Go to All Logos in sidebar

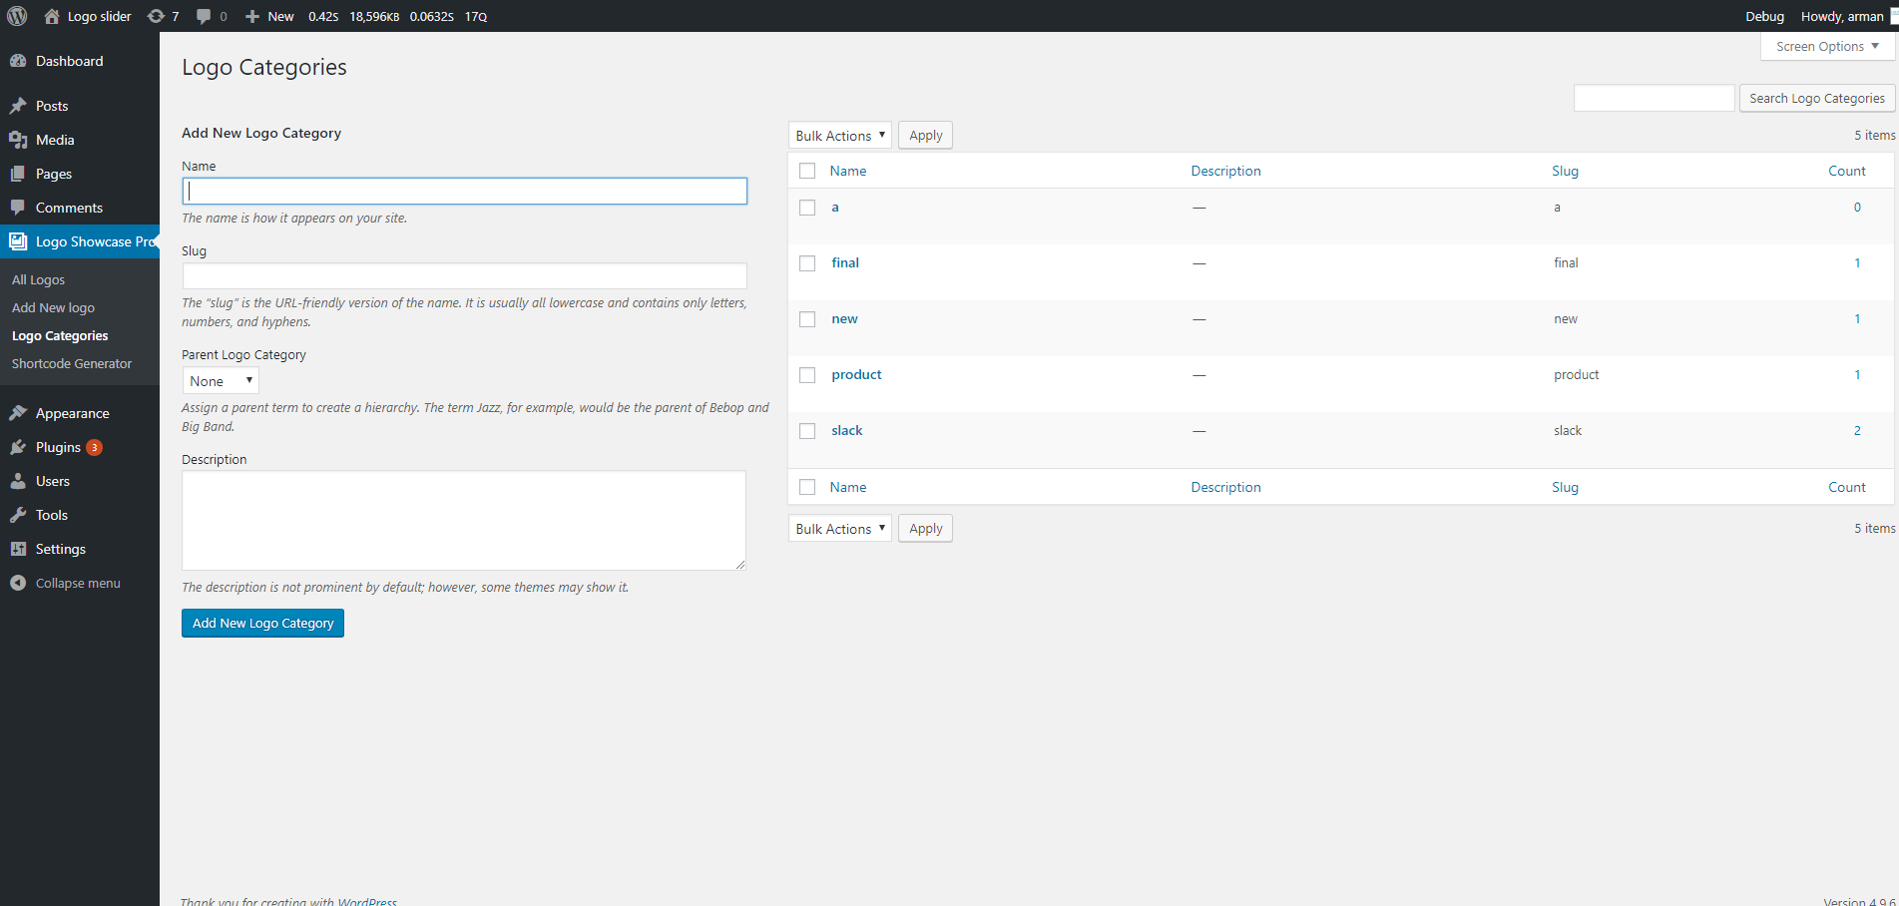pyautogui.click(x=38, y=280)
